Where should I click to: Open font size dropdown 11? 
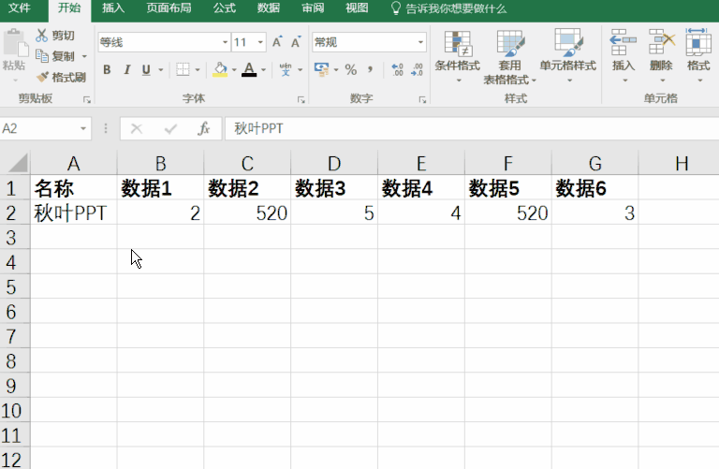(x=260, y=43)
